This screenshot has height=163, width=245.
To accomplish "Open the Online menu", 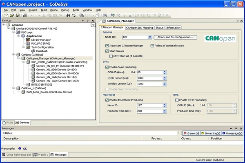I will pyautogui.click(x=53, y=9).
